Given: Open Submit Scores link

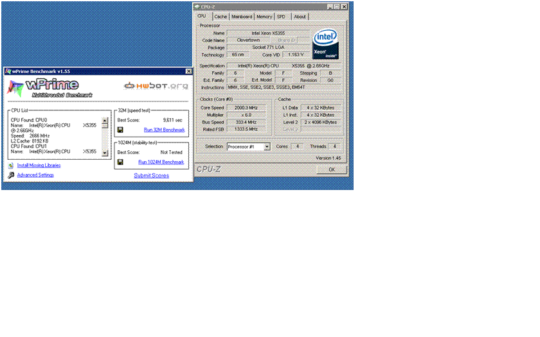Looking at the screenshot, I should pyautogui.click(x=152, y=175).
